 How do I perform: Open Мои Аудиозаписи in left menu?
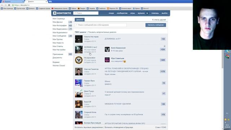pos(60,32)
